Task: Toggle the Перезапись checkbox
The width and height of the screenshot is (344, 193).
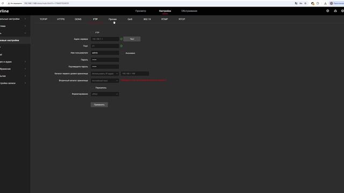Action: 92,88
